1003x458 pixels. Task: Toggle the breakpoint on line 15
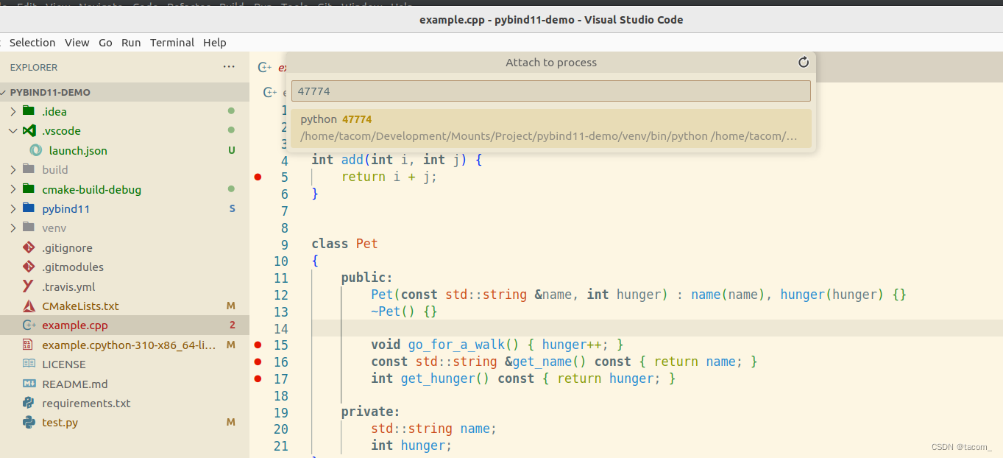coord(258,345)
